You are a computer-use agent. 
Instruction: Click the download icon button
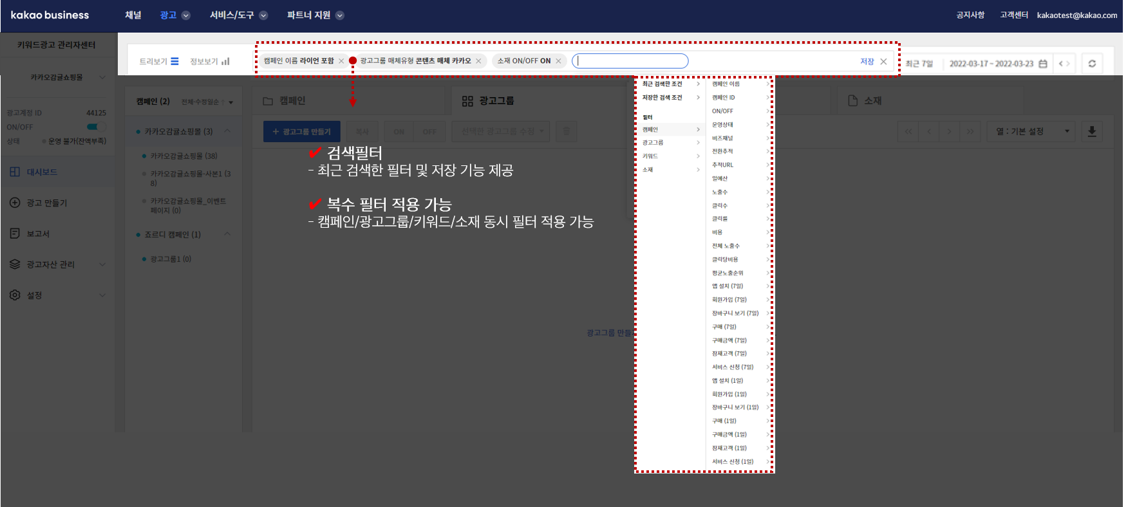click(x=1092, y=131)
